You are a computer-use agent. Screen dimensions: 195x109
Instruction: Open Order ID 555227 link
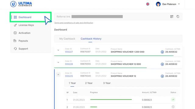point(69,52)
